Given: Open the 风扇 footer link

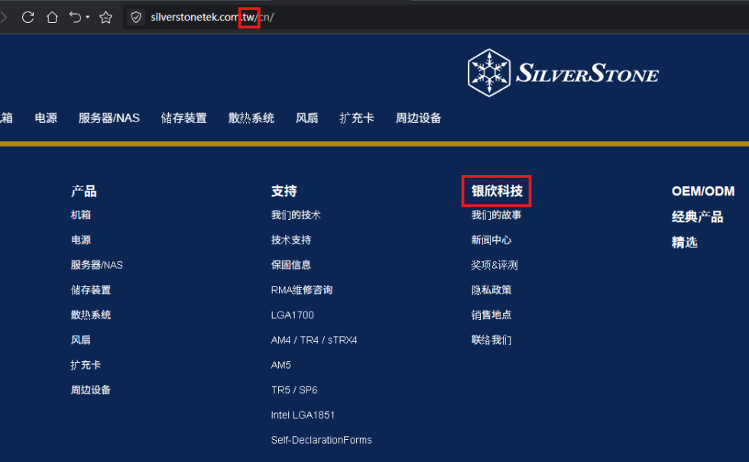Looking at the screenshot, I should click(81, 340).
